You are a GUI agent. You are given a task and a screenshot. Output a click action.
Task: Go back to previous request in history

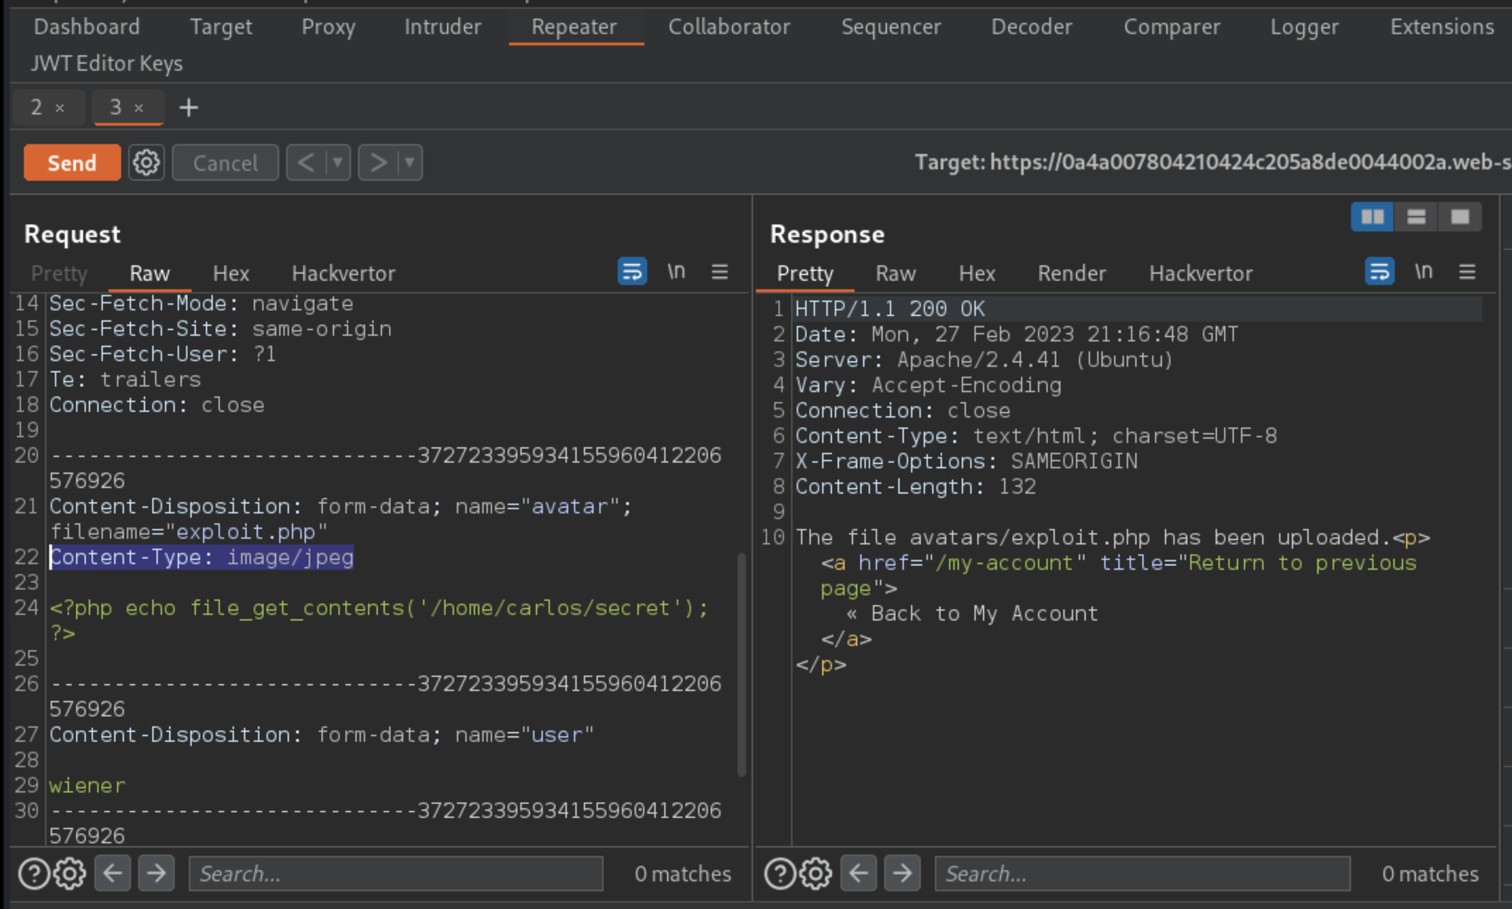tap(306, 162)
